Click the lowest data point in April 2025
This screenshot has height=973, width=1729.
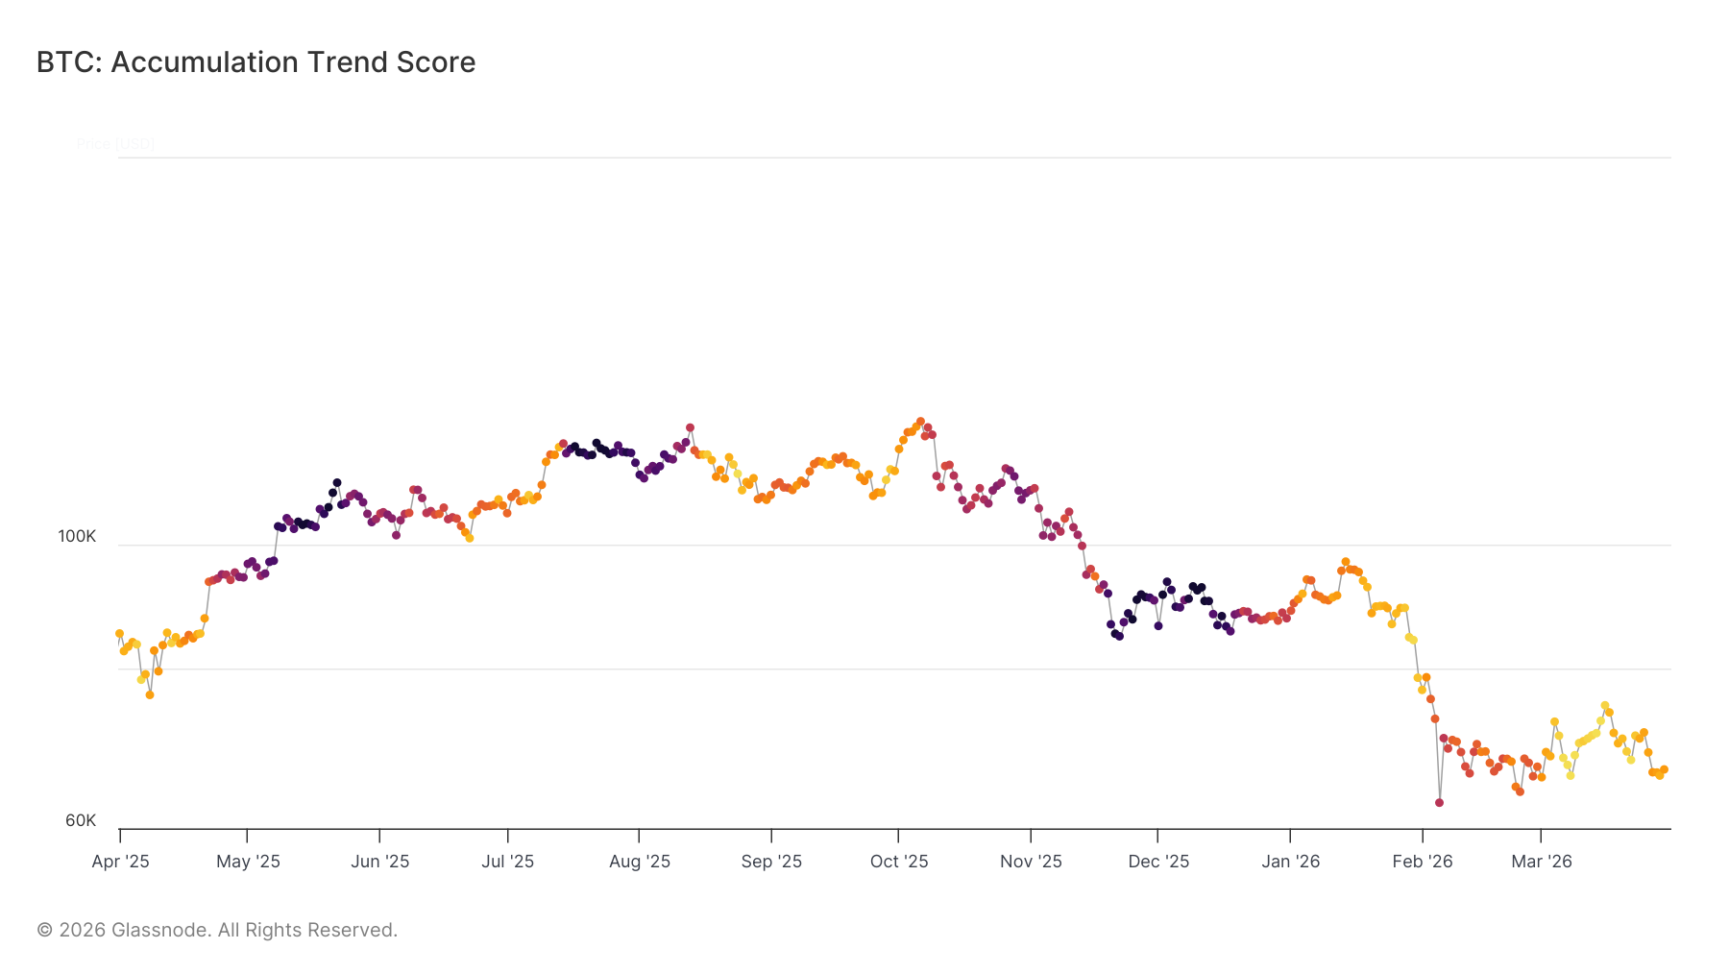point(150,694)
